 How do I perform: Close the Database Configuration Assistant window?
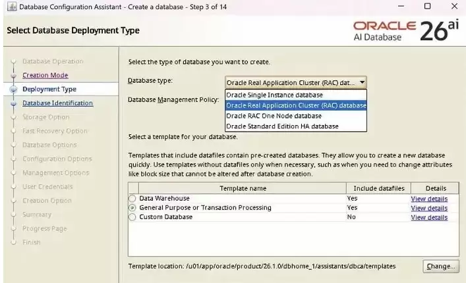click(x=454, y=6)
